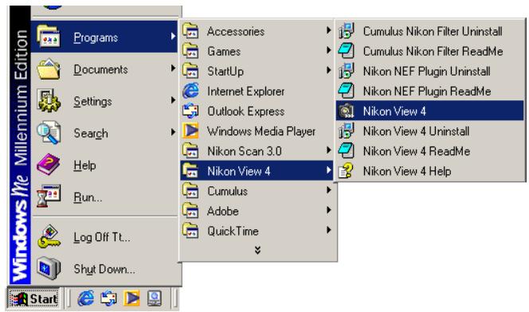Expand the Nikon Scan 3.0 submenu arrow
Viewport: 529px width, 312px height.
(328, 150)
